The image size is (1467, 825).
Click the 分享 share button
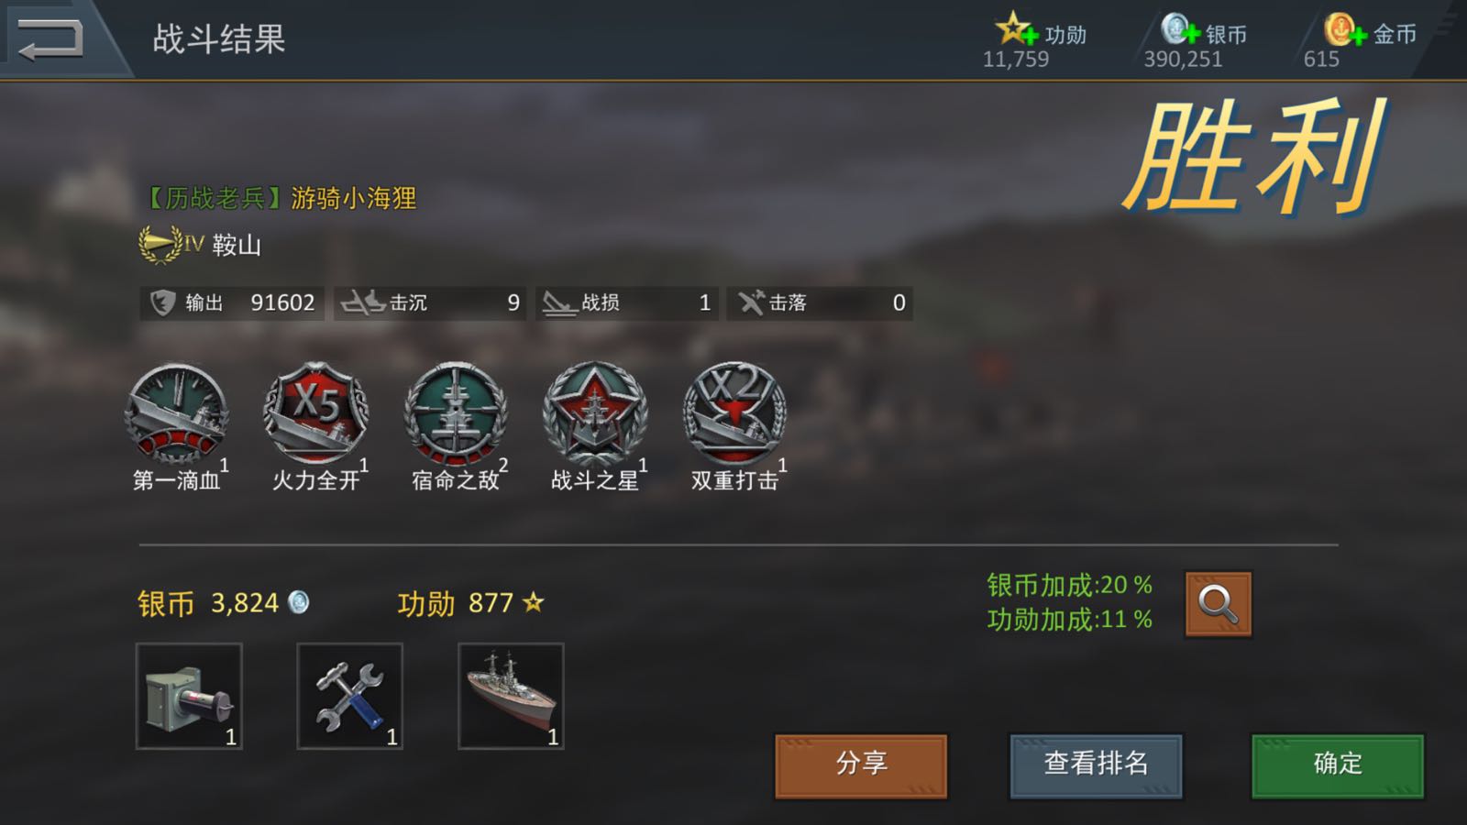[861, 765]
